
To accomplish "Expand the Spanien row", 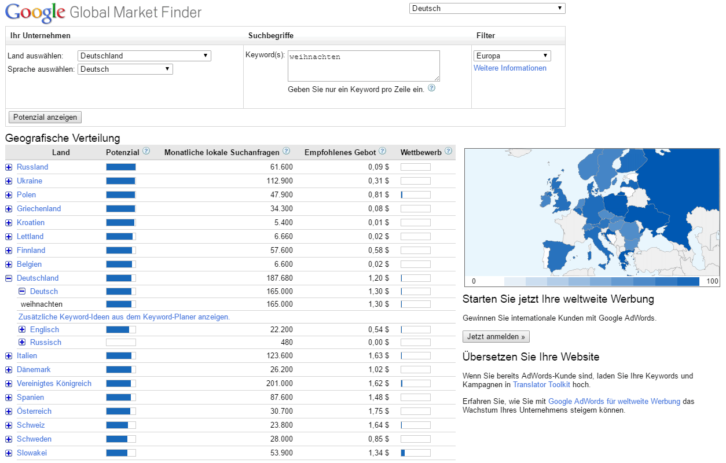I will tap(9, 398).
